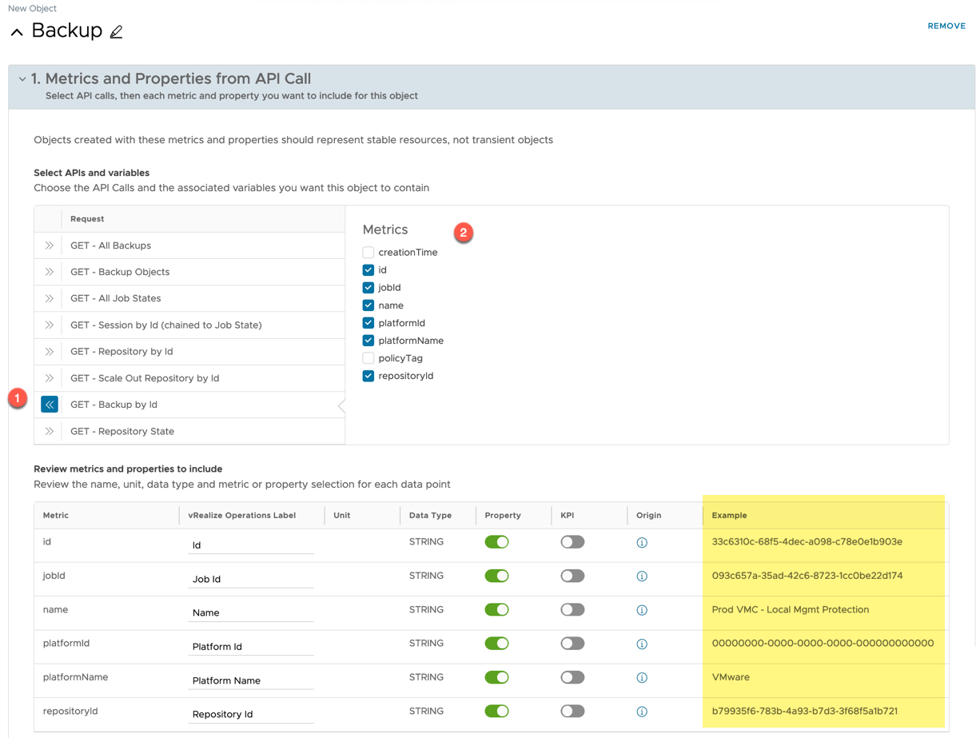Expand GET - All Backups with its double-arrow icon
The width and height of the screenshot is (980, 738).
tap(50, 245)
